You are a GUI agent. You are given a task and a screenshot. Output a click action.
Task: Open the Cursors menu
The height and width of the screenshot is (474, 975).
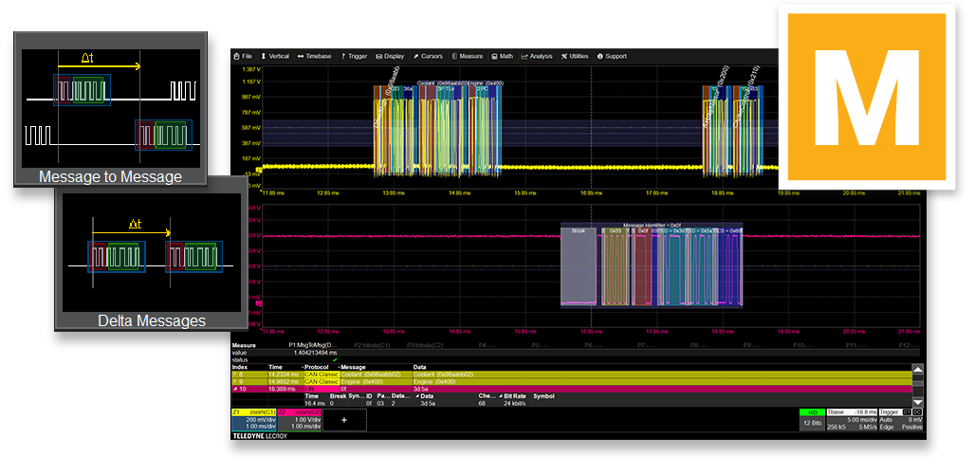point(428,56)
